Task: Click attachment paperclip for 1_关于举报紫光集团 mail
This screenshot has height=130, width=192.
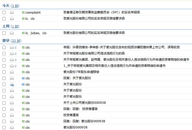Action: click(x=15, y=66)
